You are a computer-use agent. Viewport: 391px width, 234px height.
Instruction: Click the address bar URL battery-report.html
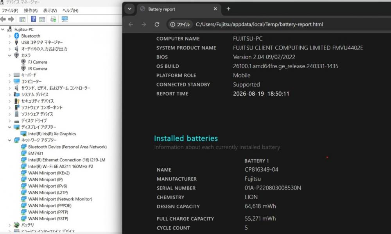259,24
